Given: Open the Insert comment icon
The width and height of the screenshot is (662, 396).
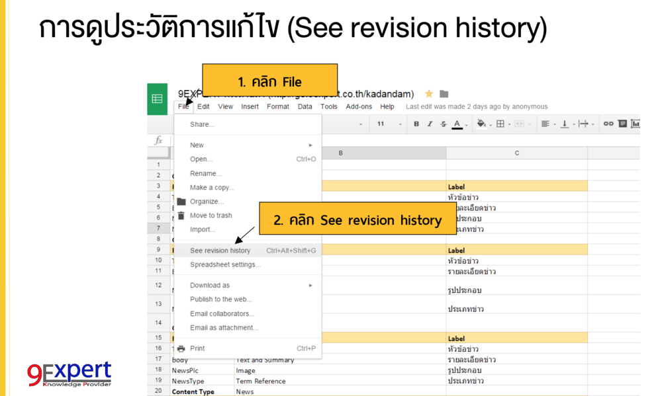Looking at the screenshot, I should [622, 124].
